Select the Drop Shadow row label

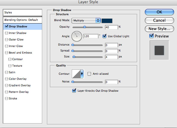tap(18, 26)
